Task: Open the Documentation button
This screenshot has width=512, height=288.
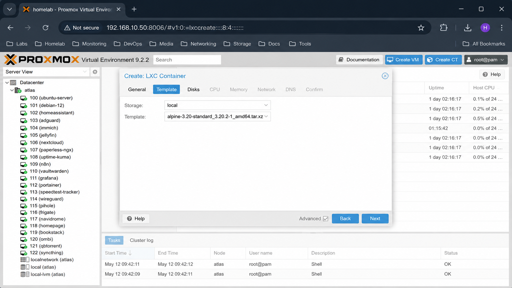Action: pyautogui.click(x=359, y=60)
